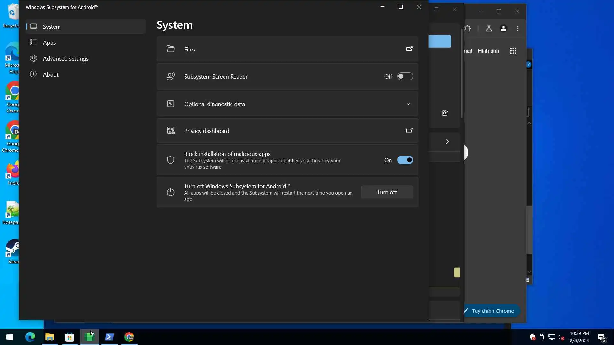Open Chrome three-dot menu
This screenshot has height=345, width=614.
[518, 28]
